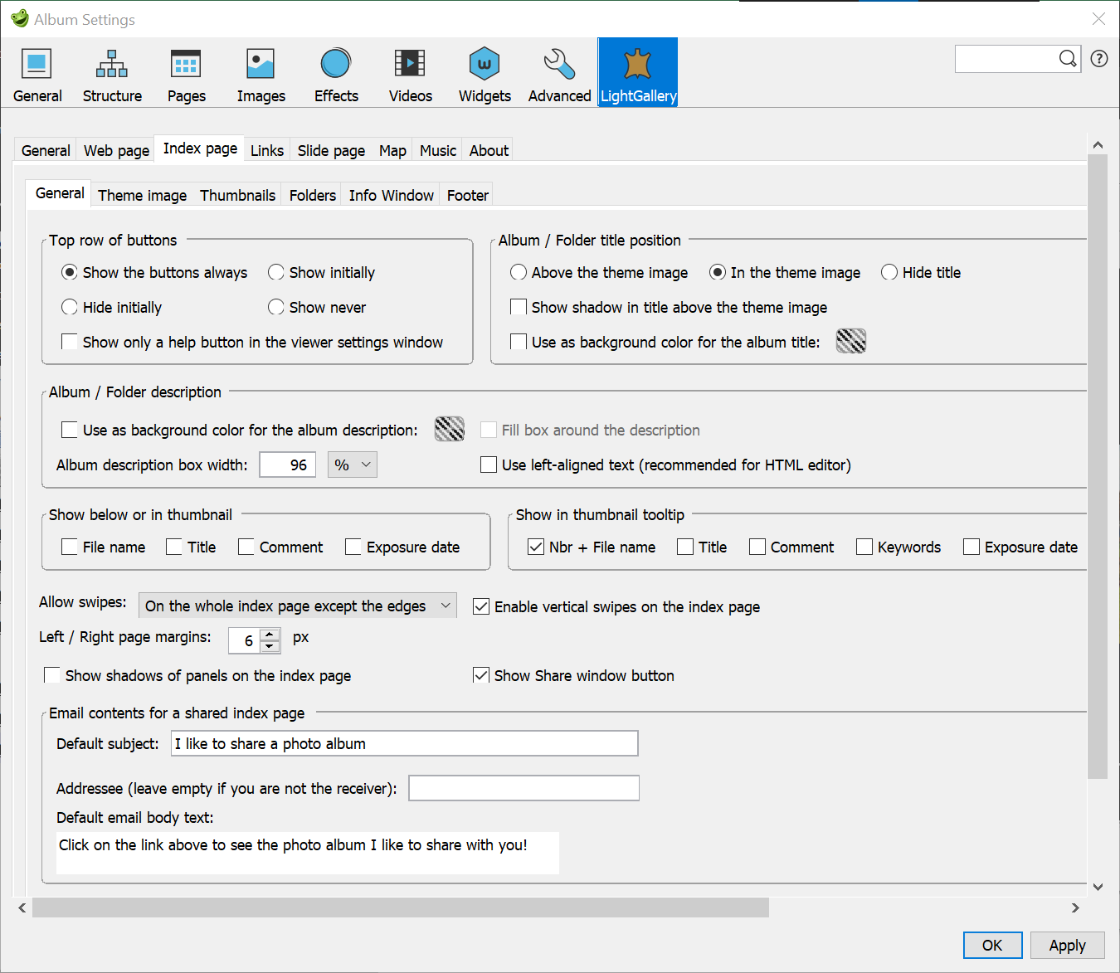
Task: Select the Images settings icon
Action: (261, 73)
